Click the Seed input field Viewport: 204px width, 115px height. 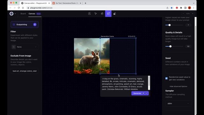178,71
